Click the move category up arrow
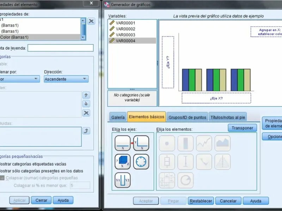282x211 pixels. (86, 95)
